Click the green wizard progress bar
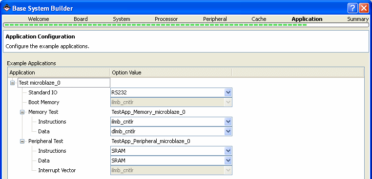The image size is (372, 179). [x=186, y=25]
